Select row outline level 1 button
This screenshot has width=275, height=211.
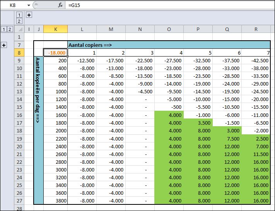point(4,29)
